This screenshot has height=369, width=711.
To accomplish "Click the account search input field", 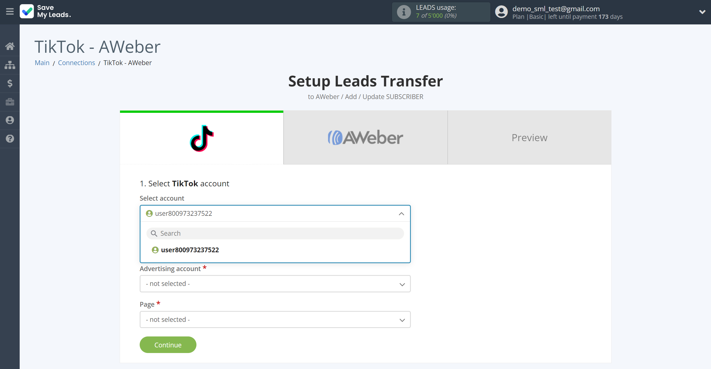I will click(x=275, y=233).
